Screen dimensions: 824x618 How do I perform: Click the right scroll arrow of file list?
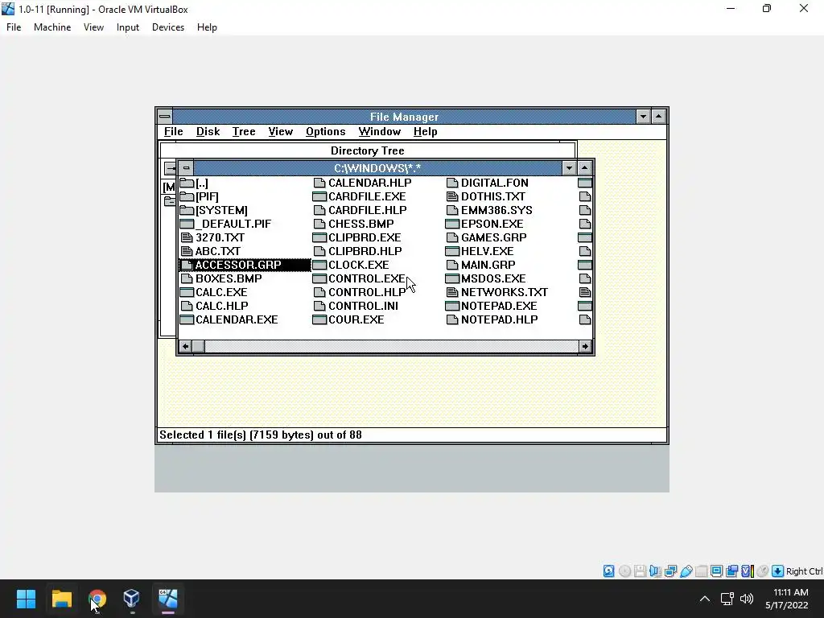point(585,346)
